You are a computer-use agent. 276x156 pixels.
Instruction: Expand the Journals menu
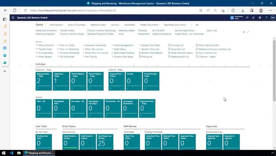[x=116, y=25]
